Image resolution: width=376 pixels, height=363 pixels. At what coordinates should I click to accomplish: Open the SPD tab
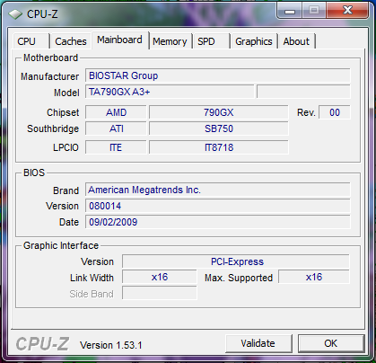click(211, 41)
